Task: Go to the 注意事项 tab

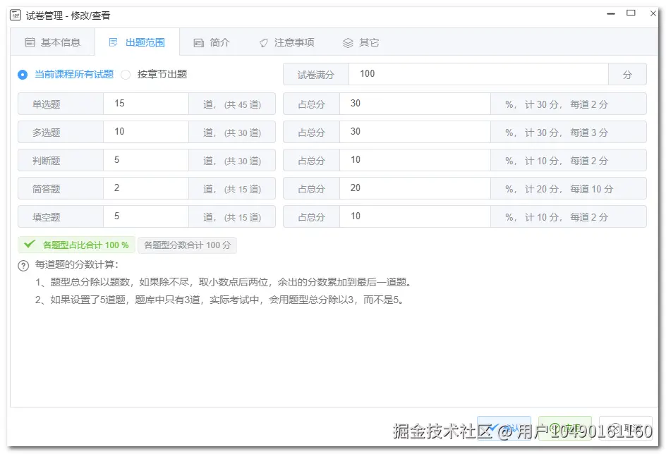Action: click(x=286, y=42)
